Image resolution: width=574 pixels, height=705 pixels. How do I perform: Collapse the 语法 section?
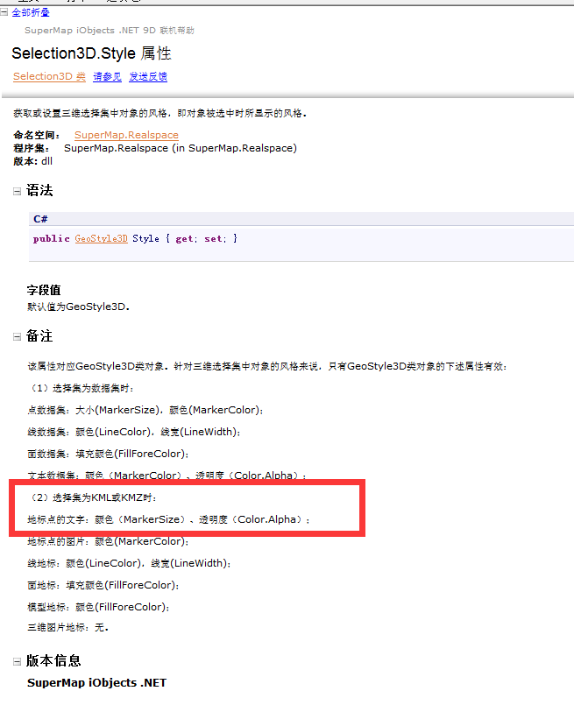click(18, 192)
